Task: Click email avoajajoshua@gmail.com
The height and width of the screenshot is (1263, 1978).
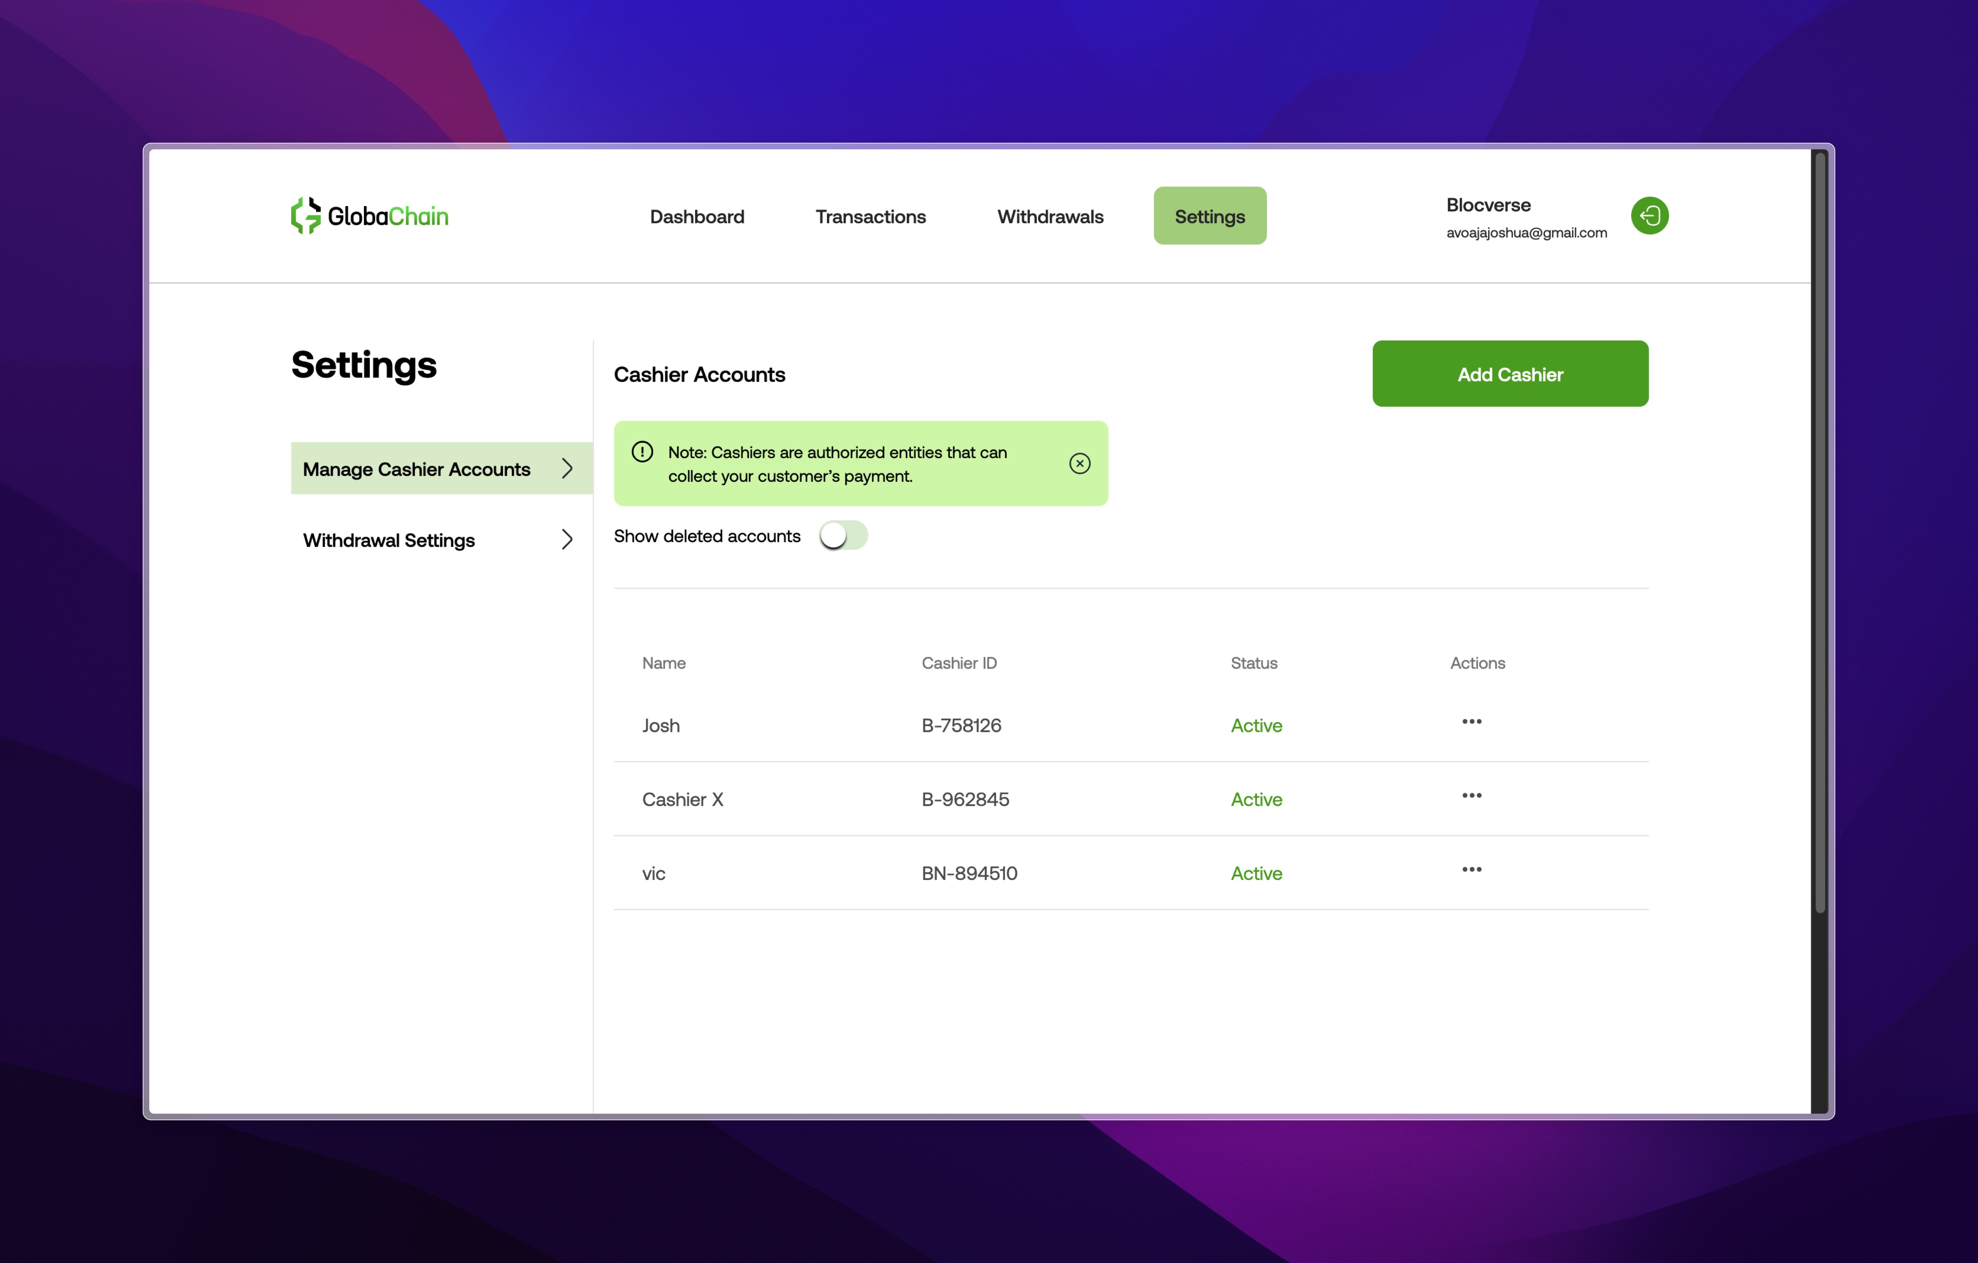Action: tap(1526, 233)
